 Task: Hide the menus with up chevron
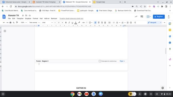(x=165, y=23)
